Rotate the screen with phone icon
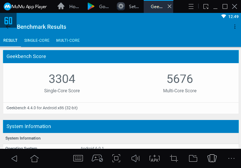This screenshot has height=168, width=241. point(212,158)
